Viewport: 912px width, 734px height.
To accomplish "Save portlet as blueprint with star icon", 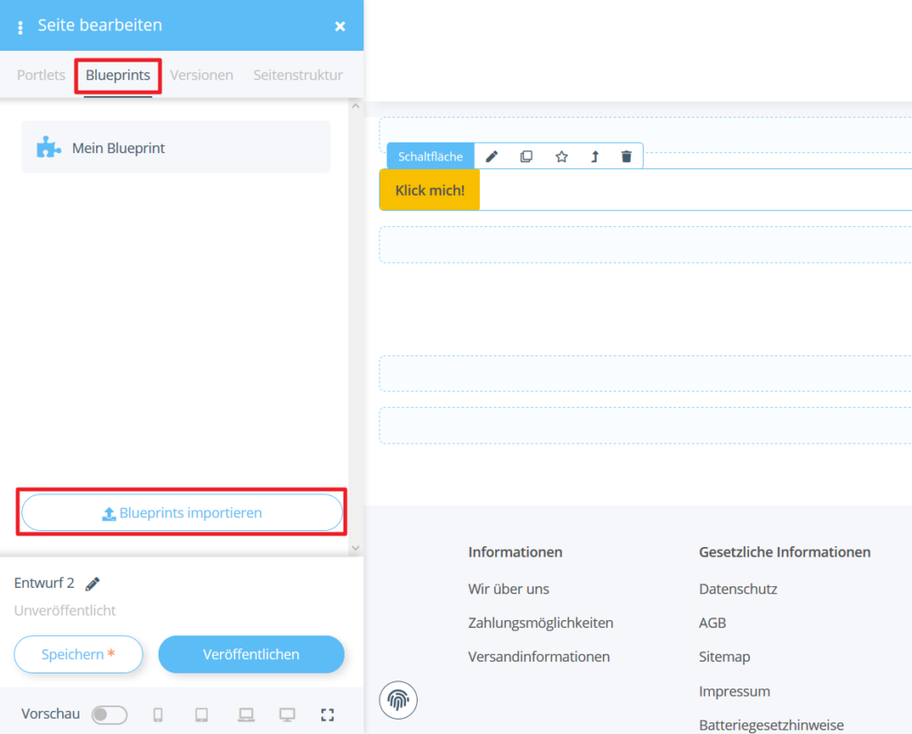I will [561, 157].
